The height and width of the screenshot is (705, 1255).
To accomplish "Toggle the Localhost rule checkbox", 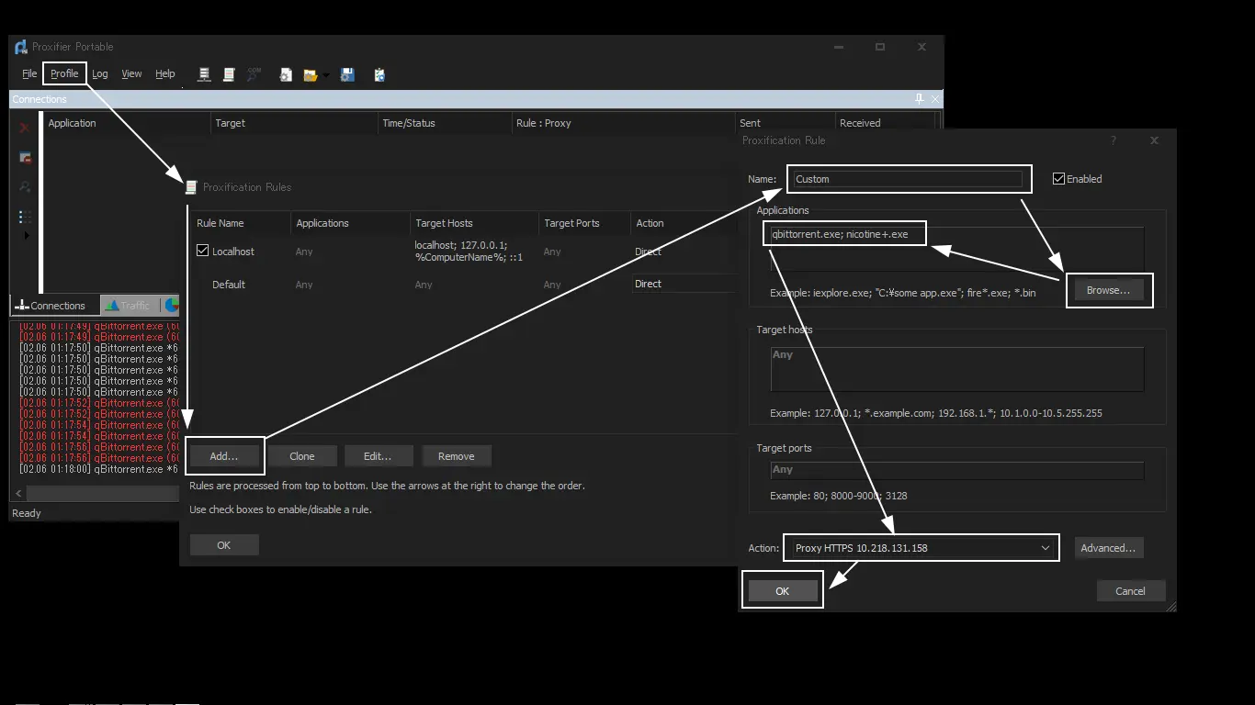I will pos(203,251).
